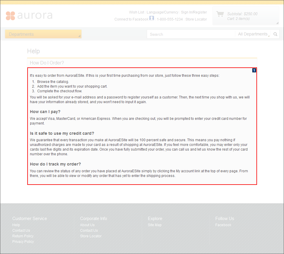Viewport: 284px width, 254px height.
Task: Click the Browse the catalog step
Action: pos(53,82)
